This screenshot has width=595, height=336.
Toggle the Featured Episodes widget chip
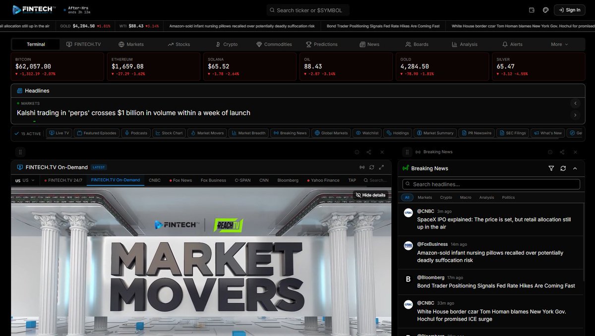click(x=96, y=133)
